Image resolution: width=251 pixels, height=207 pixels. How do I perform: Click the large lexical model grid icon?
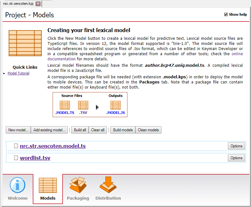[25, 43]
